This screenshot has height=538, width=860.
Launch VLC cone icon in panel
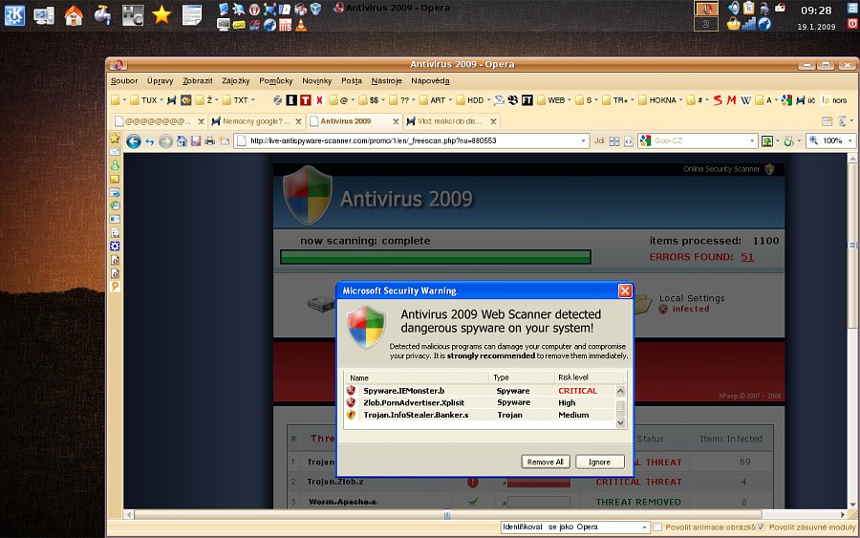(301, 25)
